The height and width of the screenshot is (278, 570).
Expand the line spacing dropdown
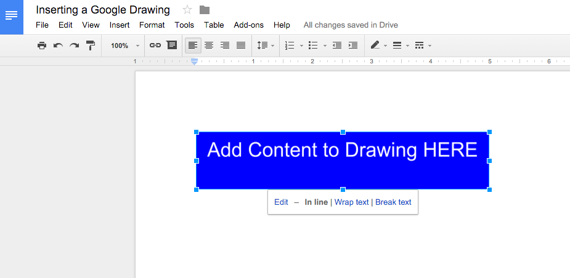[x=266, y=46]
